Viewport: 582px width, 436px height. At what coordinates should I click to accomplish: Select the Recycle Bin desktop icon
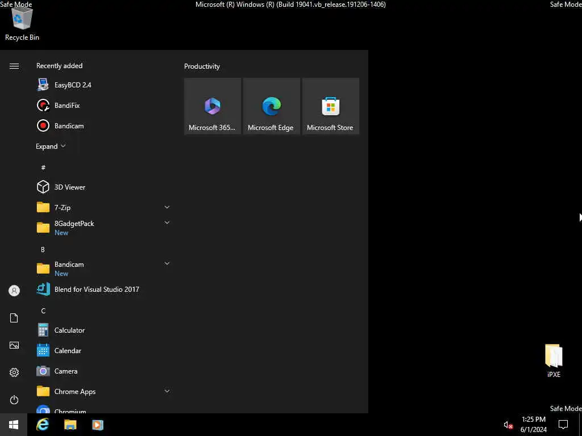[x=22, y=24]
